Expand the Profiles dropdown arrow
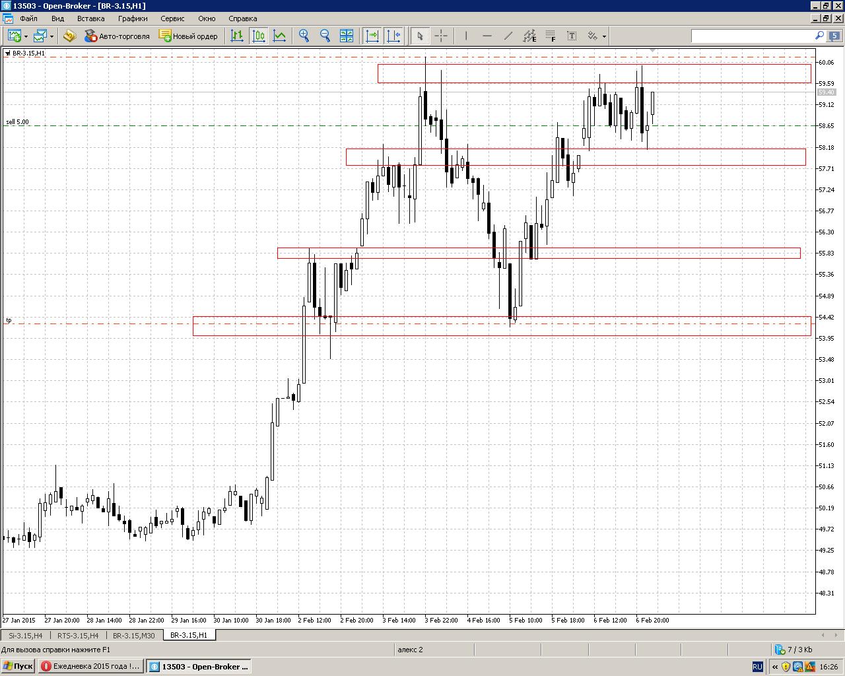 click(x=51, y=36)
